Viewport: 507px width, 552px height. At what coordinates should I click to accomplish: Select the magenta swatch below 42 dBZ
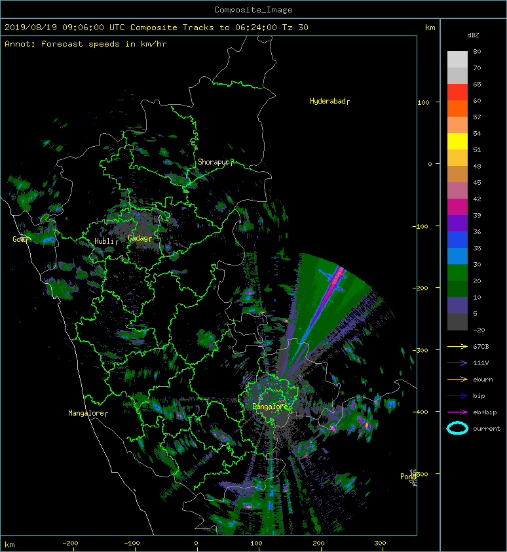(457, 207)
